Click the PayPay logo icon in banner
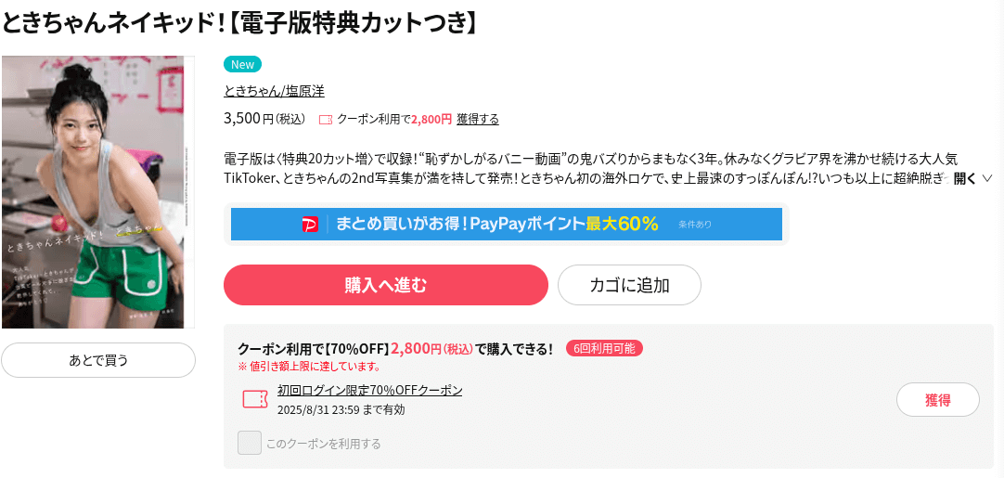The height and width of the screenshot is (478, 1004). click(x=310, y=225)
